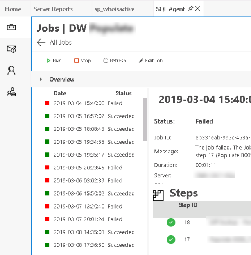
Task: Open the Proxies people icon in sidebar
Action: 11,92
